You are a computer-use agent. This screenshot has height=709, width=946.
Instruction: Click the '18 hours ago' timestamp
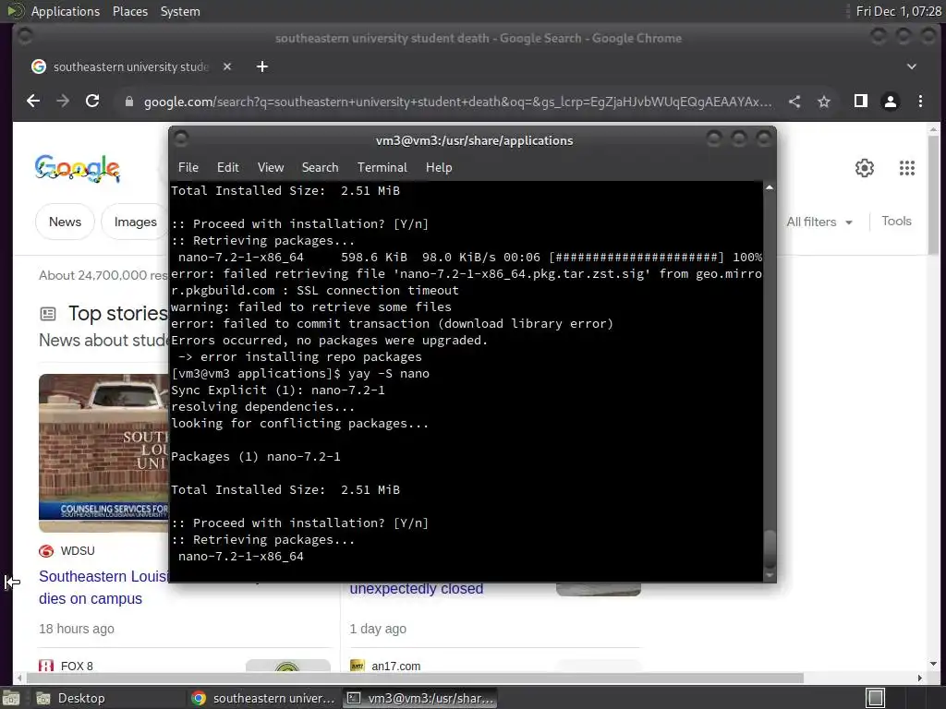pyautogui.click(x=77, y=629)
